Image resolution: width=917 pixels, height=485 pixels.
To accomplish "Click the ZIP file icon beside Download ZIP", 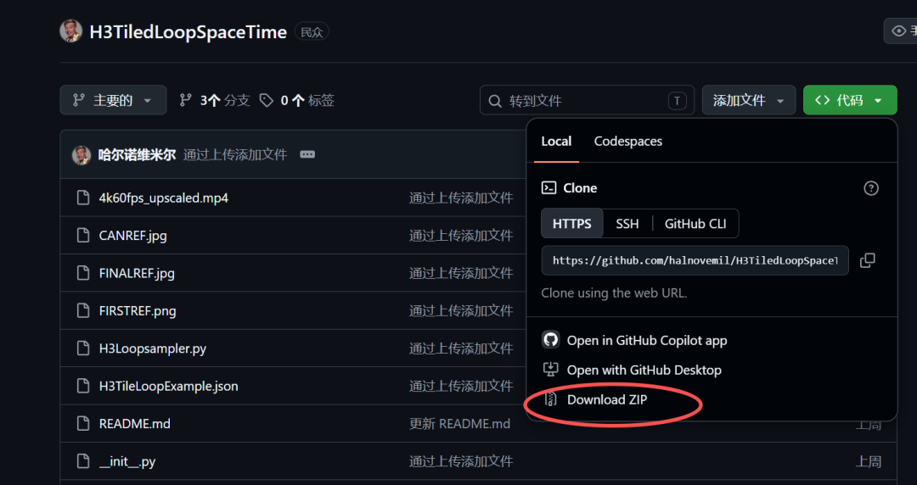I will (550, 399).
